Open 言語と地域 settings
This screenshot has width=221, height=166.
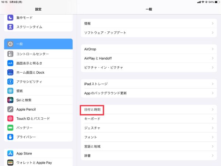(149, 146)
